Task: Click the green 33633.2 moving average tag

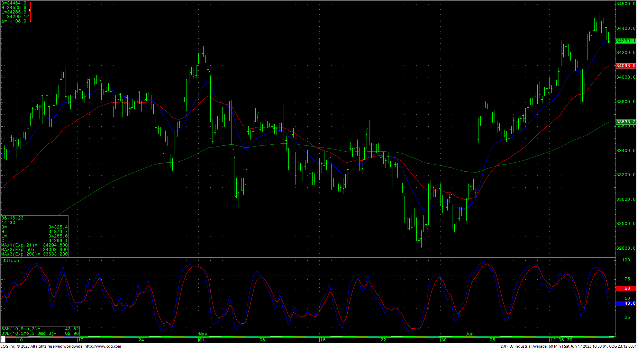Action: (626, 122)
